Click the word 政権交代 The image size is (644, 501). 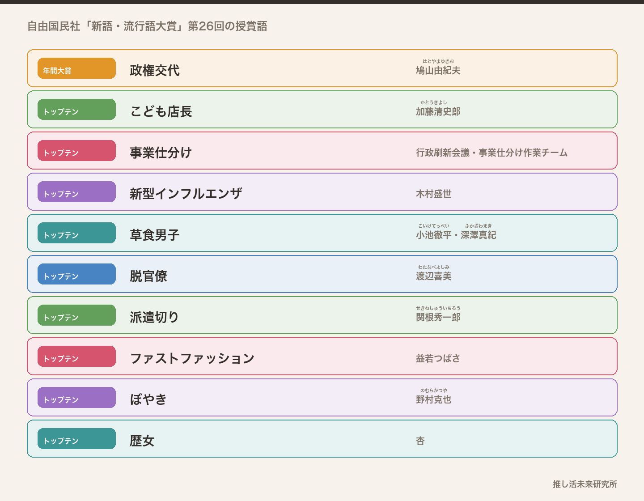[155, 70]
